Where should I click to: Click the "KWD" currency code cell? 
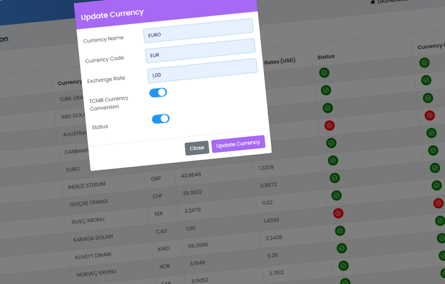pyautogui.click(x=163, y=249)
